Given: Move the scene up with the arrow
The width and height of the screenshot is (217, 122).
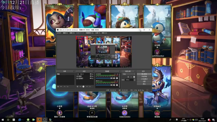Looking at the screenshot, I should coord(65,86).
